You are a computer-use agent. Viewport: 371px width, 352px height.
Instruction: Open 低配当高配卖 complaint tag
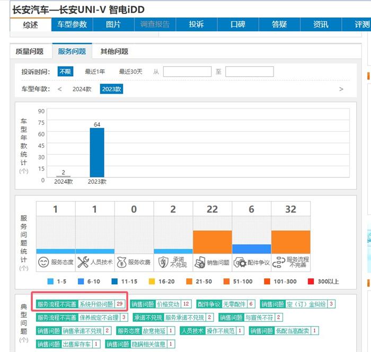(x=284, y=331)
